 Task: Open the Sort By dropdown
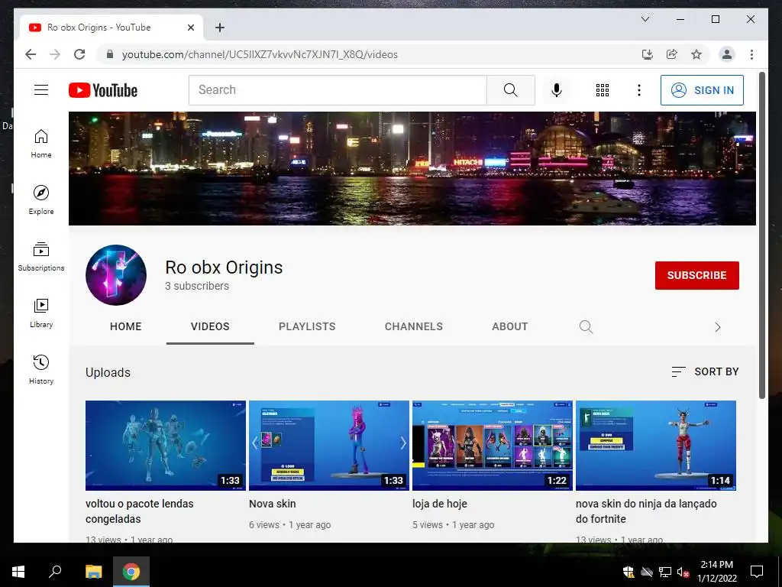coord(705,371)
